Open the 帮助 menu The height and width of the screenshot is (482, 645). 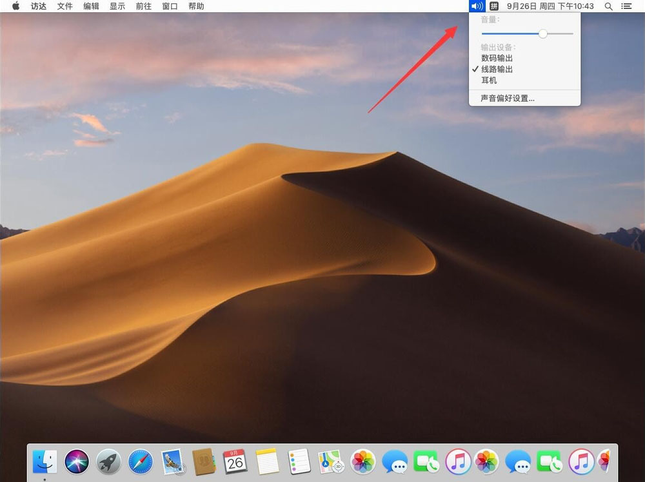click(x=196, y=6)
